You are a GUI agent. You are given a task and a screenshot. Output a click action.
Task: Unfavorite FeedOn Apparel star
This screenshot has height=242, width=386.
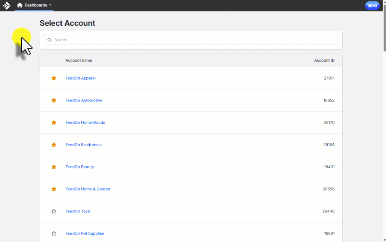[54, 78]
